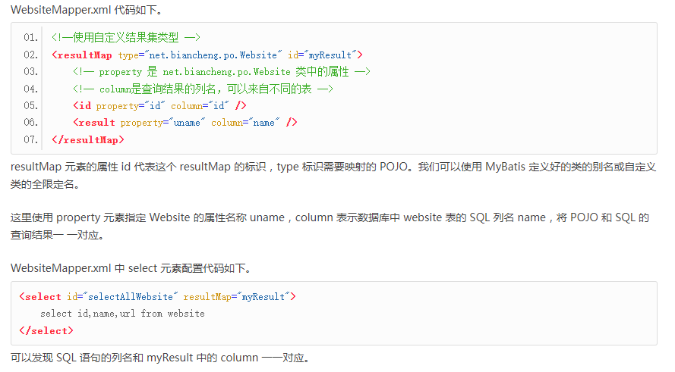This screenshot has height=372, width=675.
Task: Click the opening resultMap tag name
Action: click(84, 55)
